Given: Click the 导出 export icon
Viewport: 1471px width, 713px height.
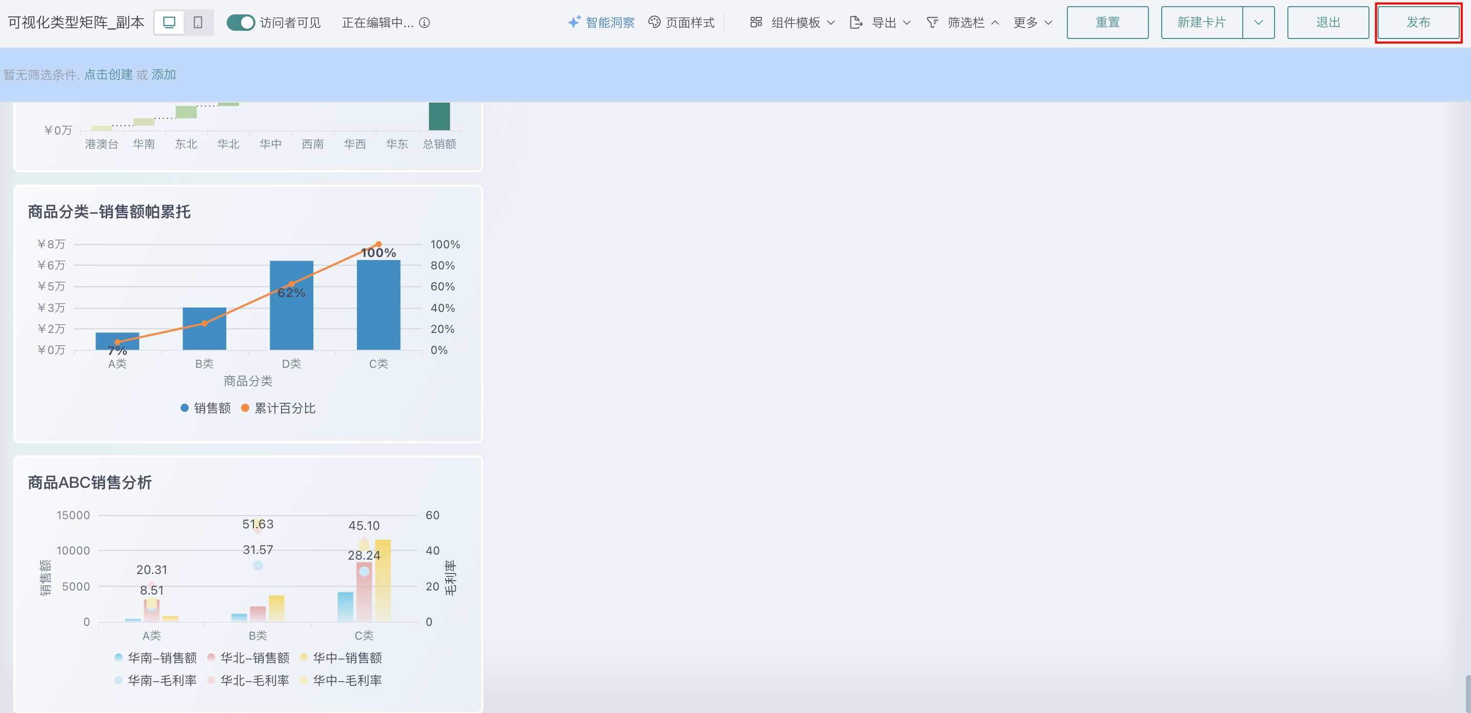Looking at the screenshot, I should (x=856, y=22).
